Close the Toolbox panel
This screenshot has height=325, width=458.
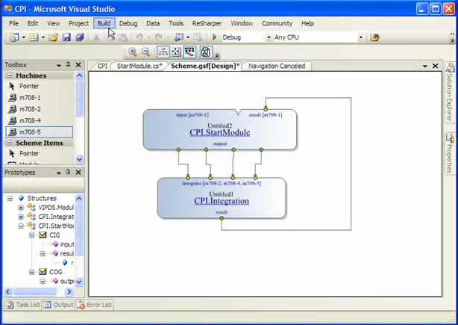(78, 65)
